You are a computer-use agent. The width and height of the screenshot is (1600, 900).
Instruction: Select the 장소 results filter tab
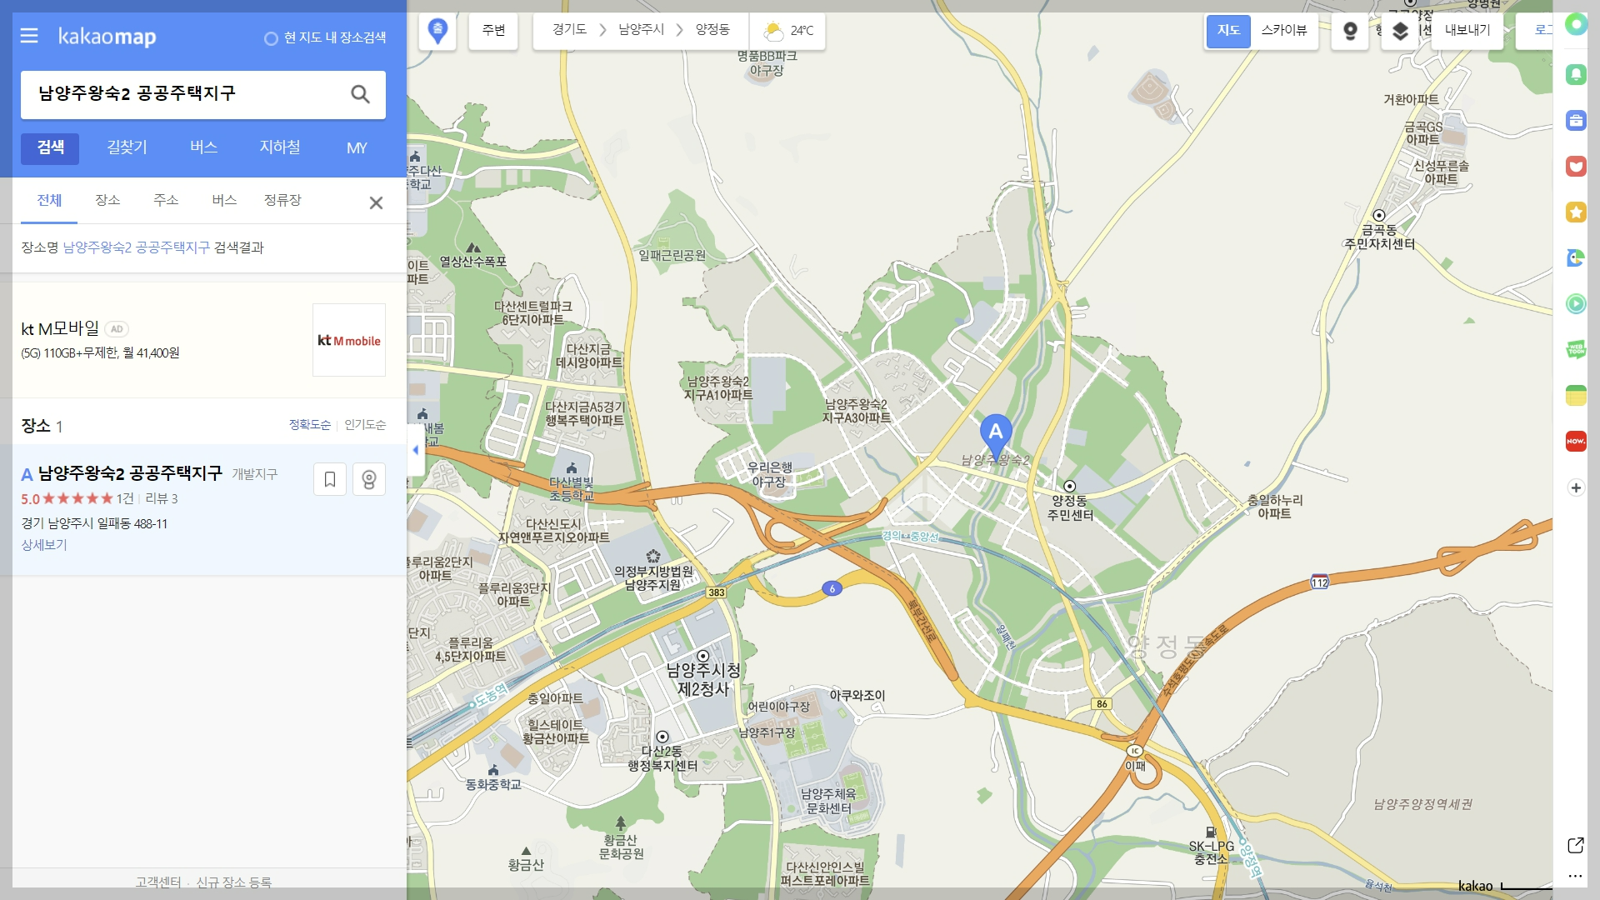[107, 201]
